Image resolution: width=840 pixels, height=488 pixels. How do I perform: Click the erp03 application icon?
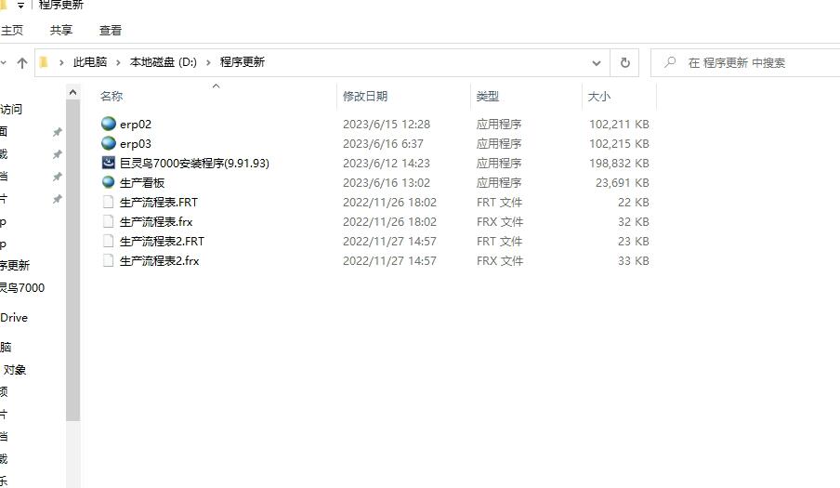pos(109,143)
